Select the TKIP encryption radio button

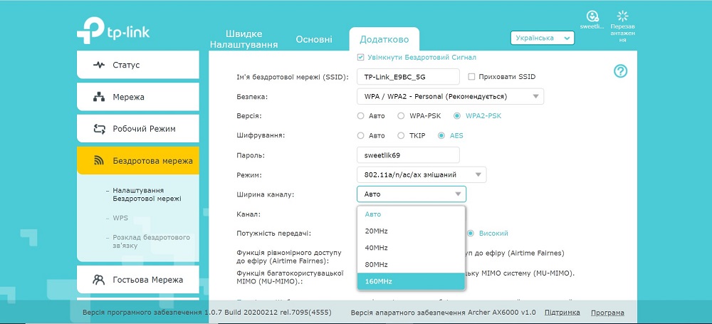click(400, 135)
